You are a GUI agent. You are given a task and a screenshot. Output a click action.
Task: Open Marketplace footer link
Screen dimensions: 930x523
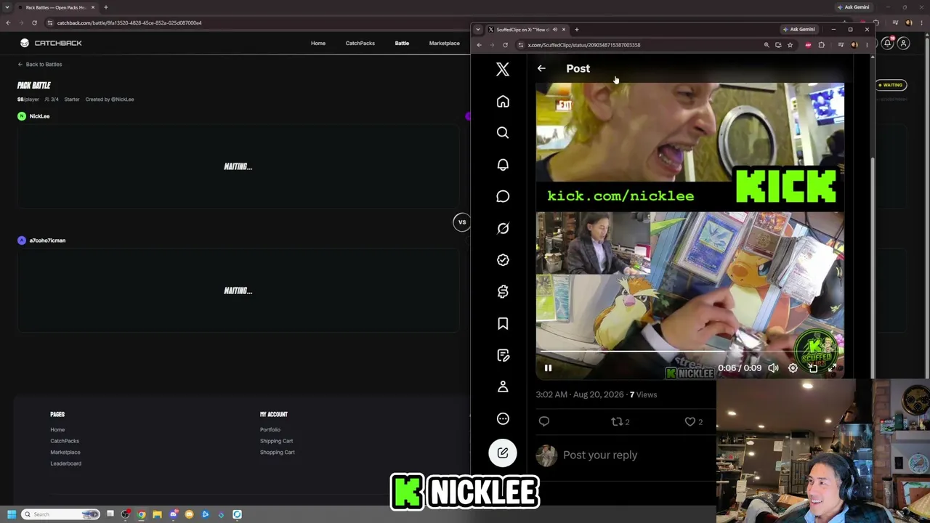point(65,452)
